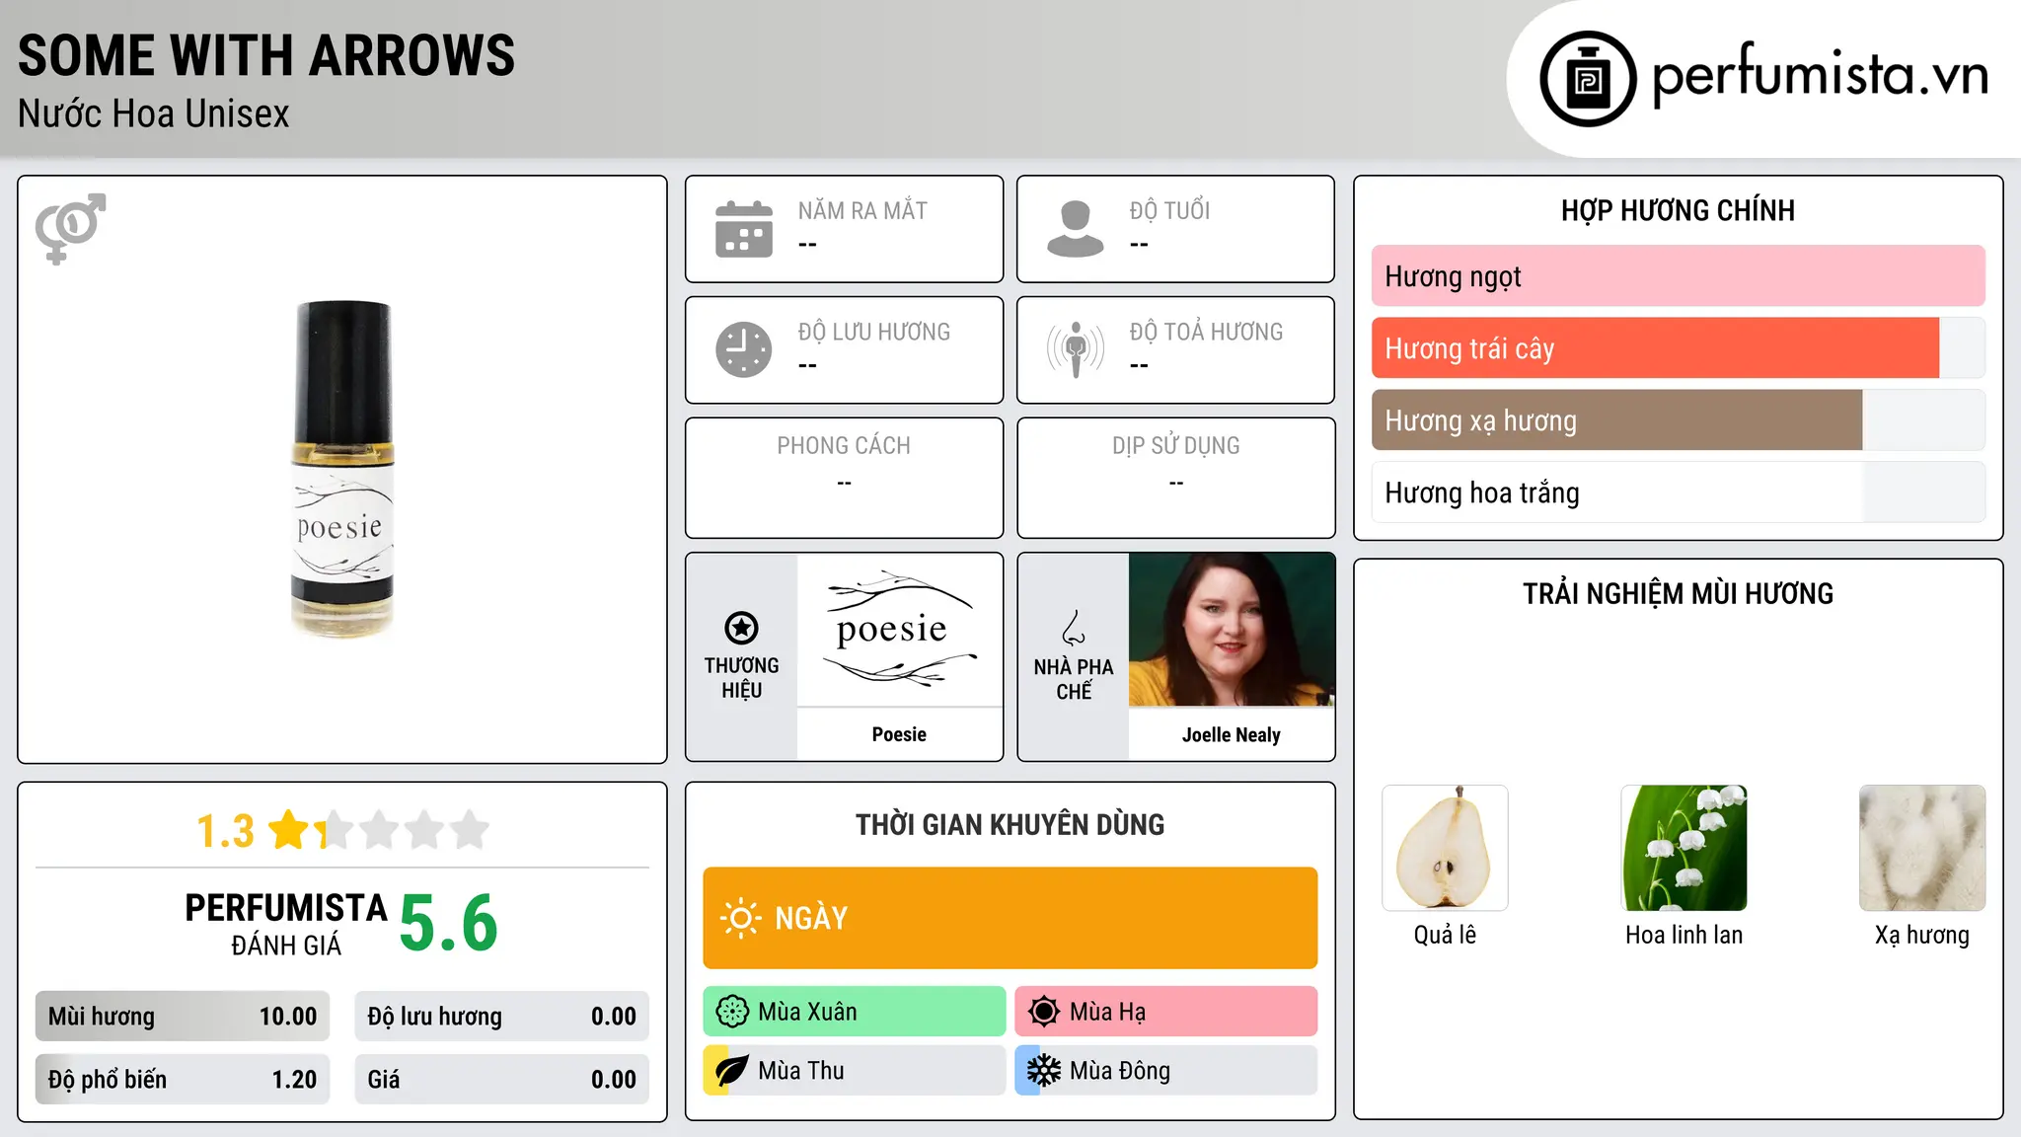Click the Nước Hoa Unisex subtitle
Screen dimensions: 2021x1137
(x=154, y=114)
